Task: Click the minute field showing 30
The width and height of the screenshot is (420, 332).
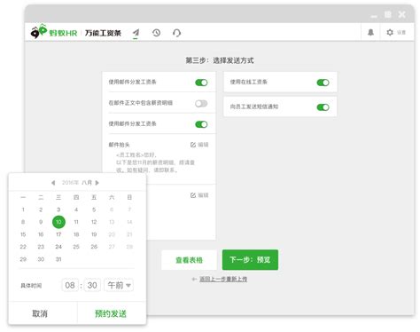Action: click(x=92, y=285)
